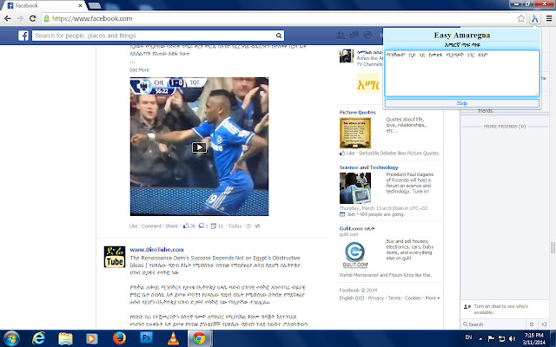556x347 pixels.
Task: Click the browser back arrow
Action: click(x=8, y=18)
